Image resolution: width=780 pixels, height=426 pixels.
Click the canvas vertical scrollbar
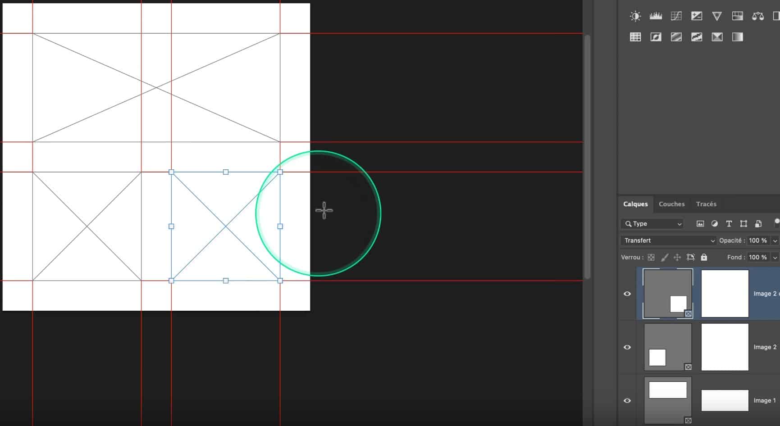click(587, 157)
